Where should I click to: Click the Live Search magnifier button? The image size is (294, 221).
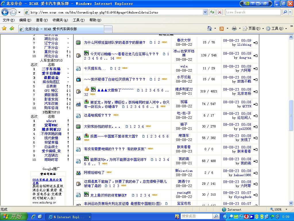click(285, 12)
